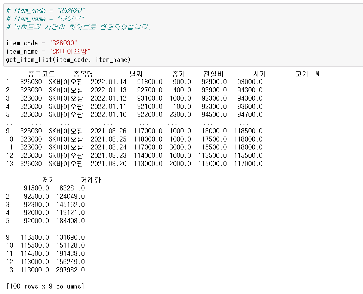
Task: Click the 전일비 column header
Action: (214, 74)
